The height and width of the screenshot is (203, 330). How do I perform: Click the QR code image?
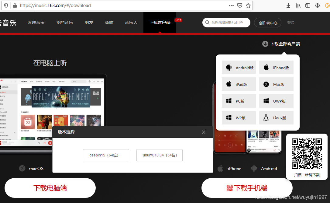coord(307,154)
